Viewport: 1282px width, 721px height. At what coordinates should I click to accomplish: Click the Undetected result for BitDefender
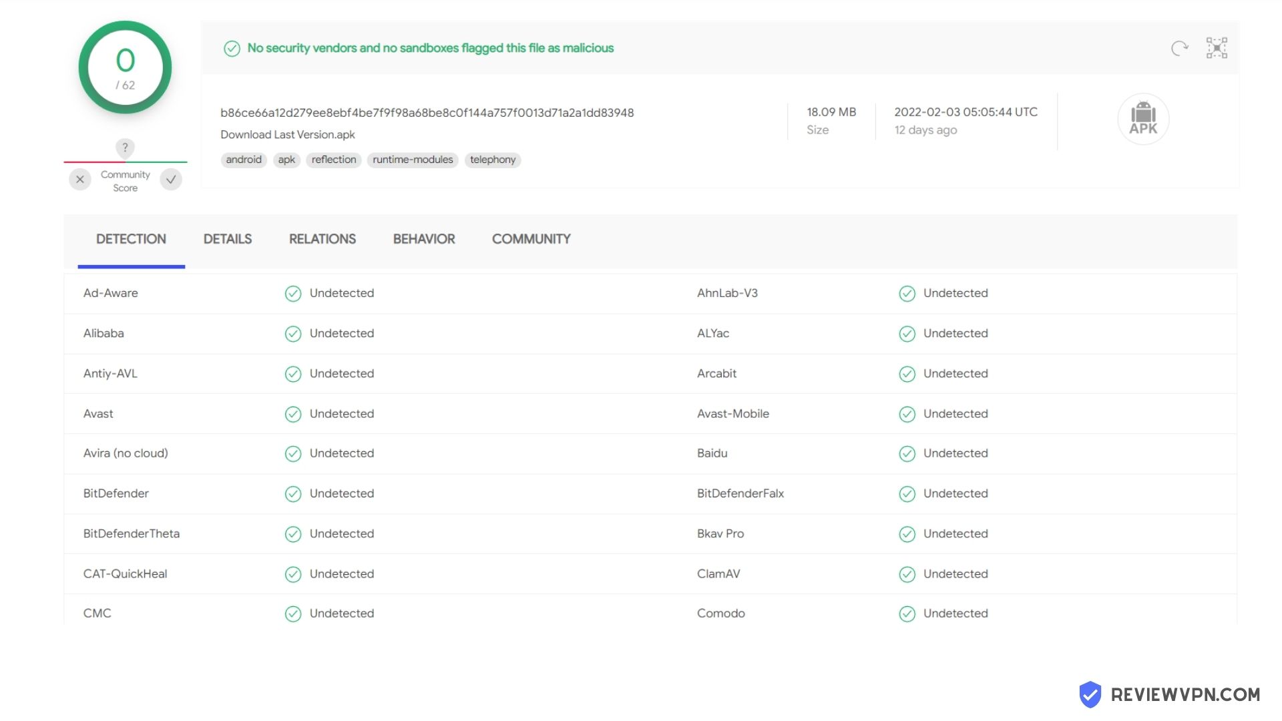(342, 493)
